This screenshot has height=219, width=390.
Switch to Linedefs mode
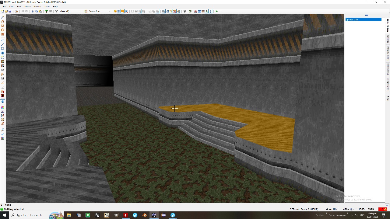[3, 44]
